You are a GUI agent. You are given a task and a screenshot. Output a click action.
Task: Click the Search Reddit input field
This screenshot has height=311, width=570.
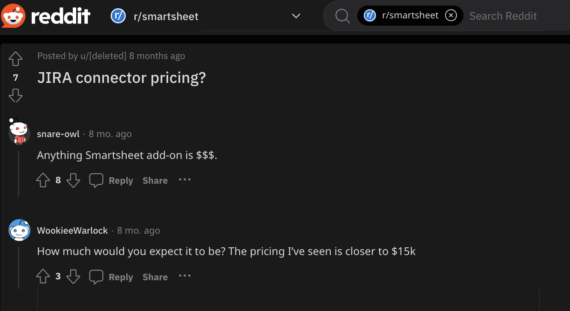point(503,16)
